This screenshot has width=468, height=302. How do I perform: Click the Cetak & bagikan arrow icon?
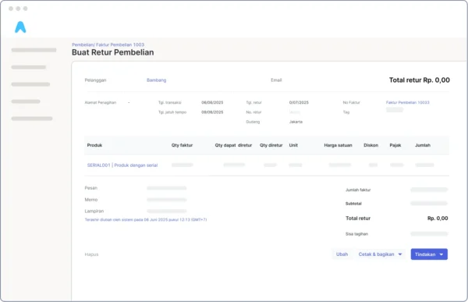click(x=400, y=254)
